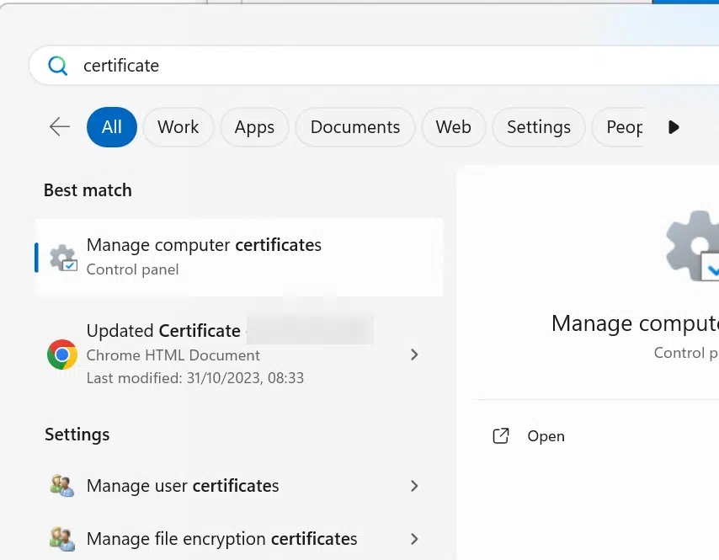Expand the Updated Certificate result chevron

[x=414, y=355]
